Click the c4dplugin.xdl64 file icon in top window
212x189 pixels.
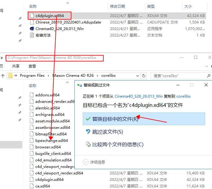tap(32, 16)
